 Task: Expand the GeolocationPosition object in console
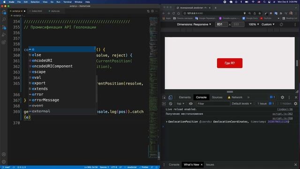coord(167,122)
